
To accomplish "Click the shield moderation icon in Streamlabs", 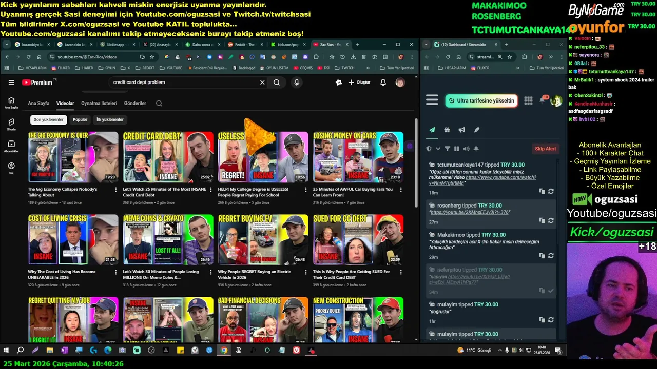I will pyautogui.click(x=429, y=149).
